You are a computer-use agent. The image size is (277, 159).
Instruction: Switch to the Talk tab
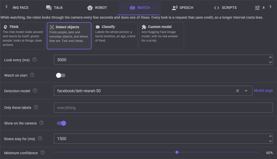[54, 8]
